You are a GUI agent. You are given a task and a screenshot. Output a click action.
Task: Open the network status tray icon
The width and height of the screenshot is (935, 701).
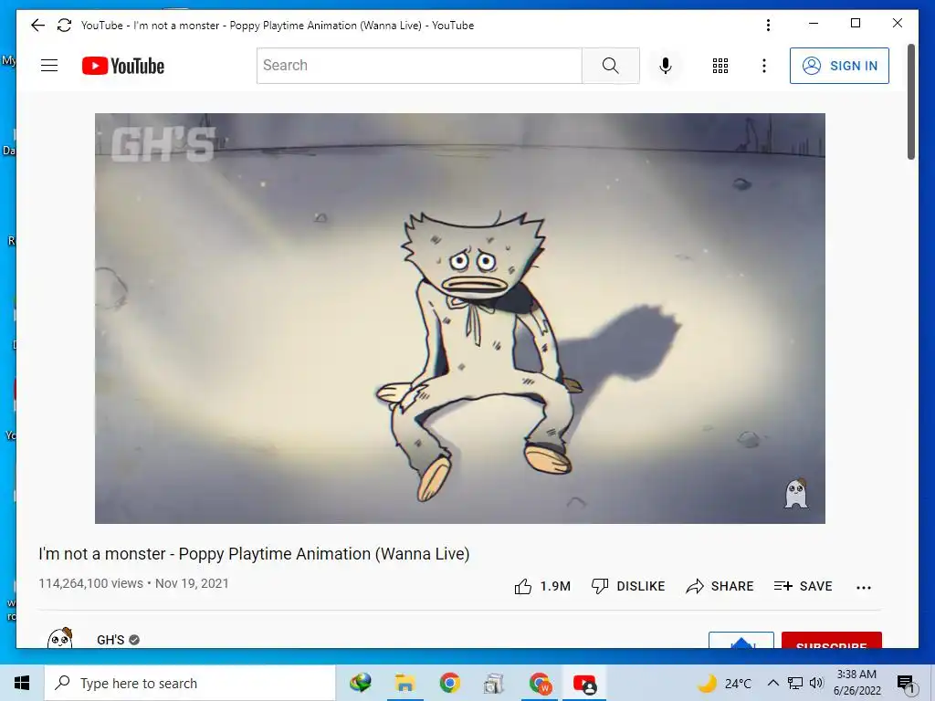pos(795,683)
